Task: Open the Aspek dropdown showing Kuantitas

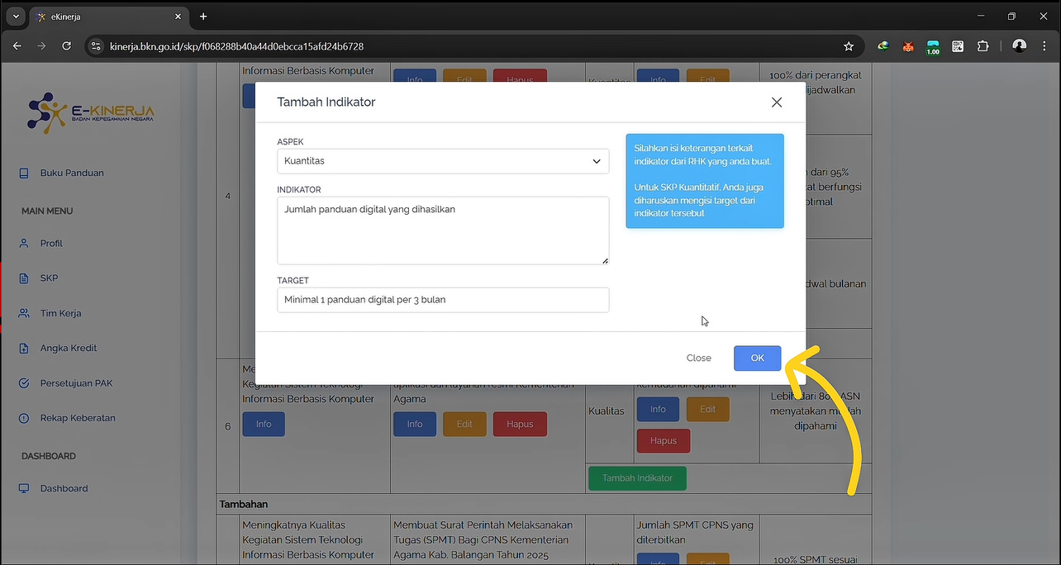Action: (443, 161)
